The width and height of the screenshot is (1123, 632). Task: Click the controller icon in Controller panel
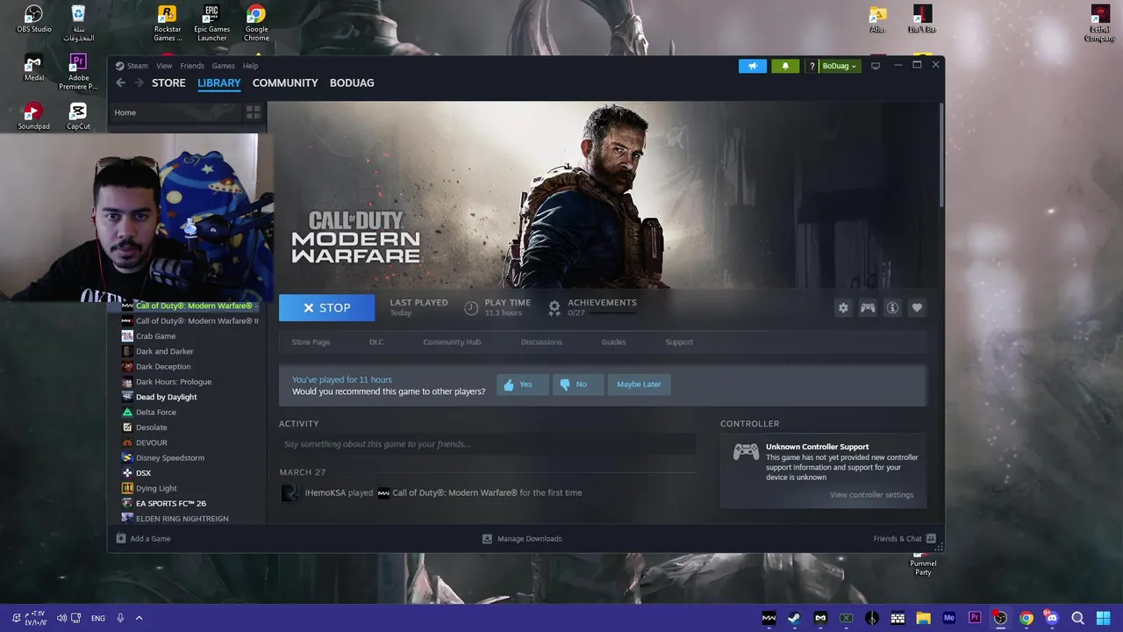point(746,451)
